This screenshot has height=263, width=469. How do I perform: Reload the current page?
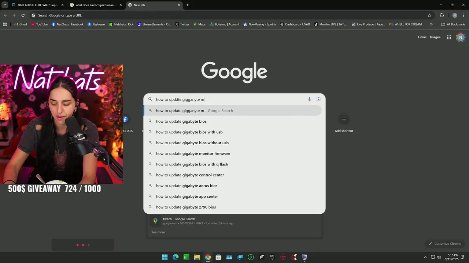23,15
